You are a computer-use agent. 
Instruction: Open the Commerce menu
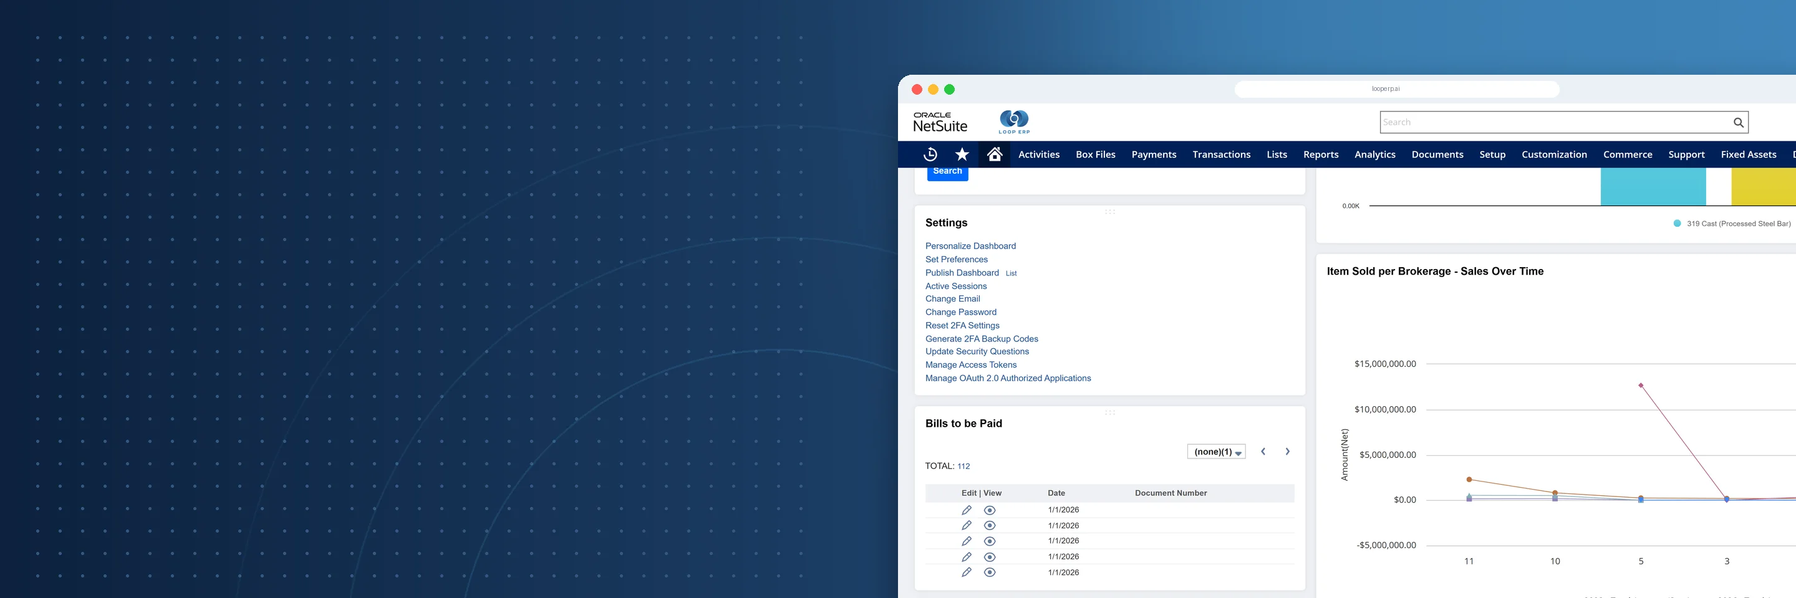[1628, 154]
